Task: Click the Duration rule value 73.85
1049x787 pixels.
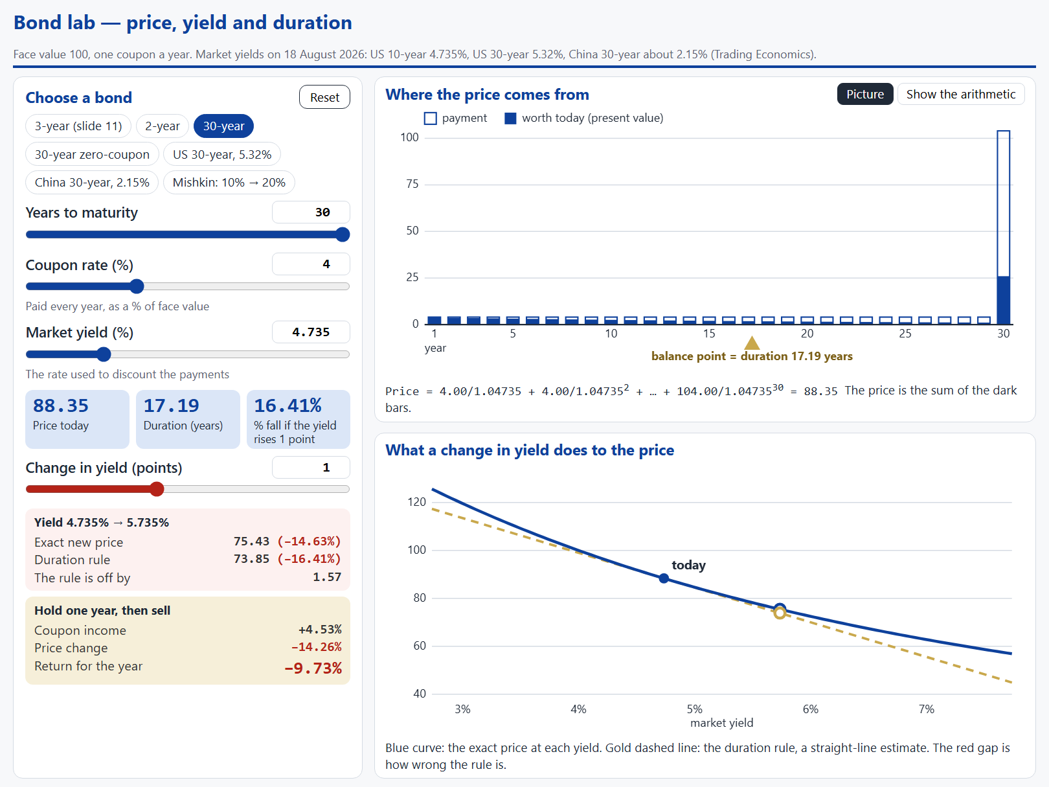Action: (x=251, y=559)
